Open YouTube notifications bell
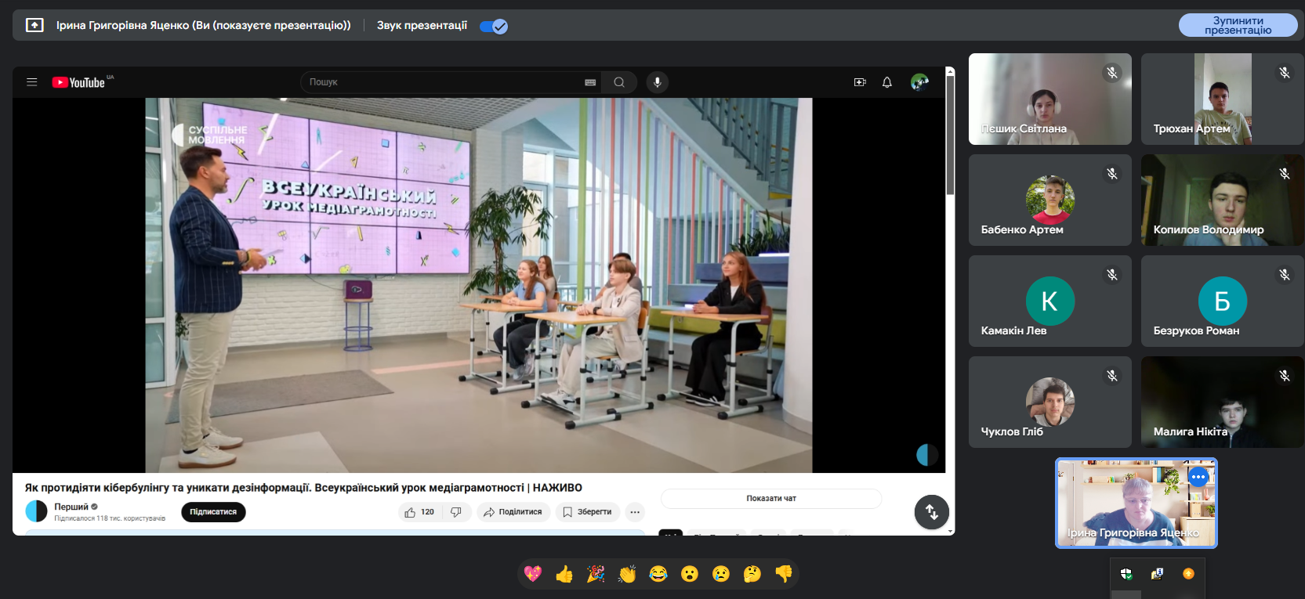 point(887,82)
